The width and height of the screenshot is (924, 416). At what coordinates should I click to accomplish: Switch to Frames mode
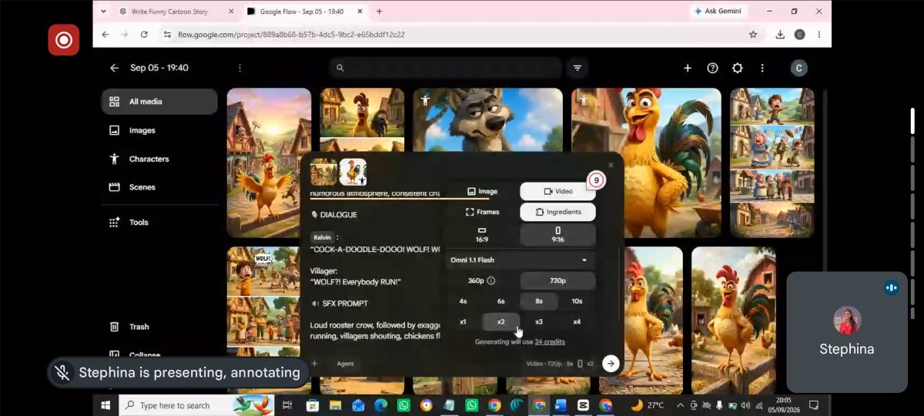click(482, 212)
